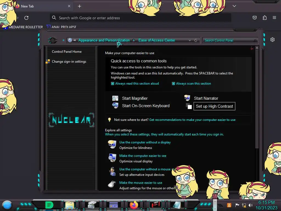
Task: Open Firefox list all tabs dropdown
Action: point(234,6)
